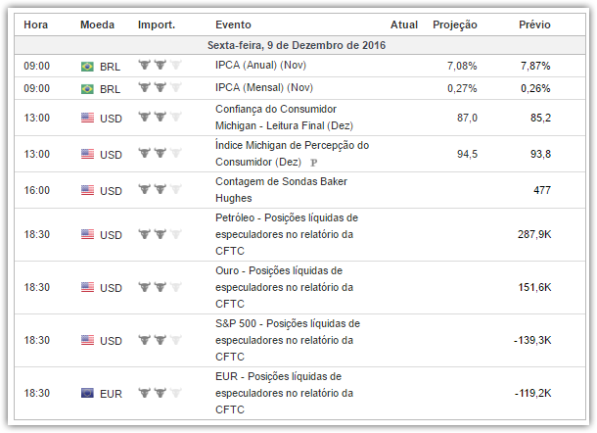Click the importance bull icons for IPCA (Anual)
Image resolution: width=597 pixels, height=433 pixels.
(160, 66)
